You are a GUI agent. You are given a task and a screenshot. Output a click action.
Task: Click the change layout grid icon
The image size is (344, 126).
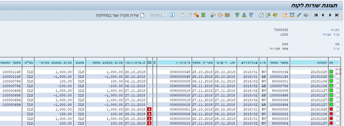point(227,15)
